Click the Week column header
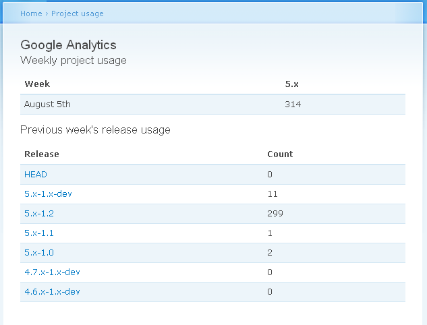 [x=37, y=84]
